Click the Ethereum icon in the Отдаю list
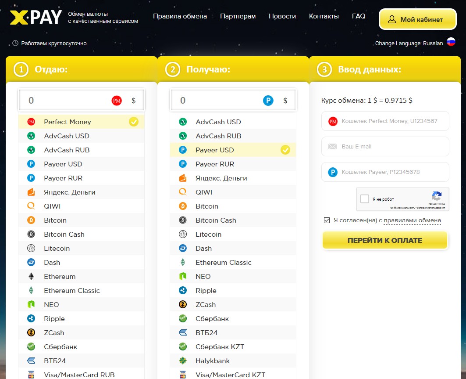This screenshot has height=379, width=466. pos(31,277)
